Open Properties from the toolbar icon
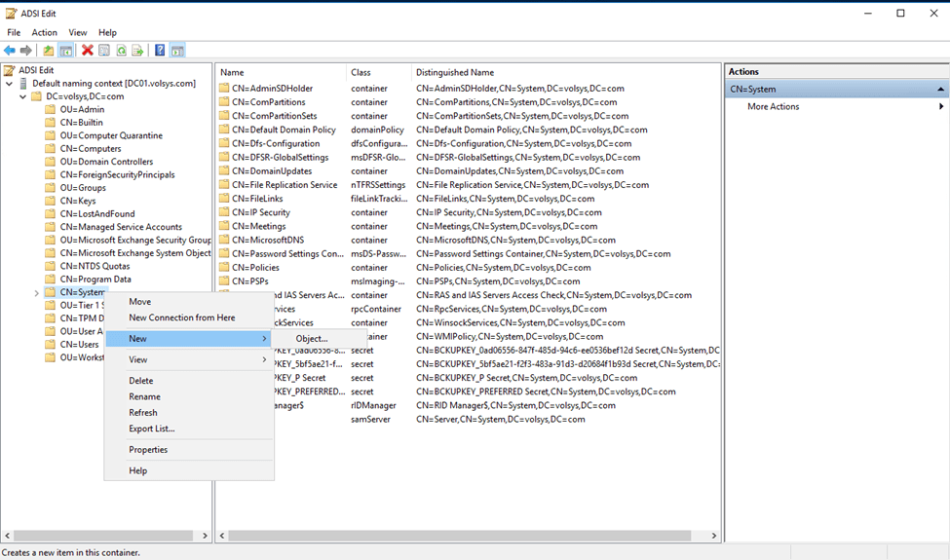This screenshot has width=950, height=560. [x=104, y=51]
